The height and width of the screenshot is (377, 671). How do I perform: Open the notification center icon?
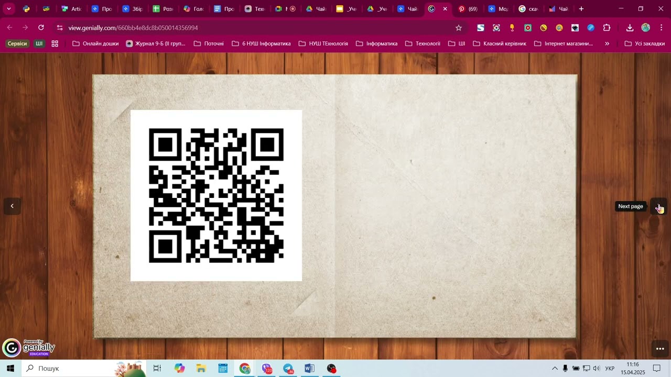656,369
